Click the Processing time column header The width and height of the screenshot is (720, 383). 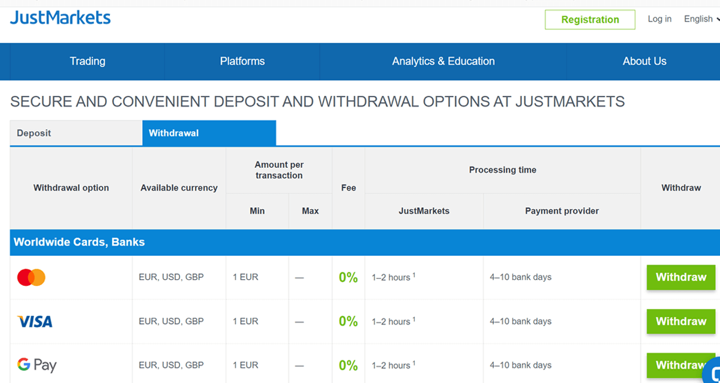point(503,170)
